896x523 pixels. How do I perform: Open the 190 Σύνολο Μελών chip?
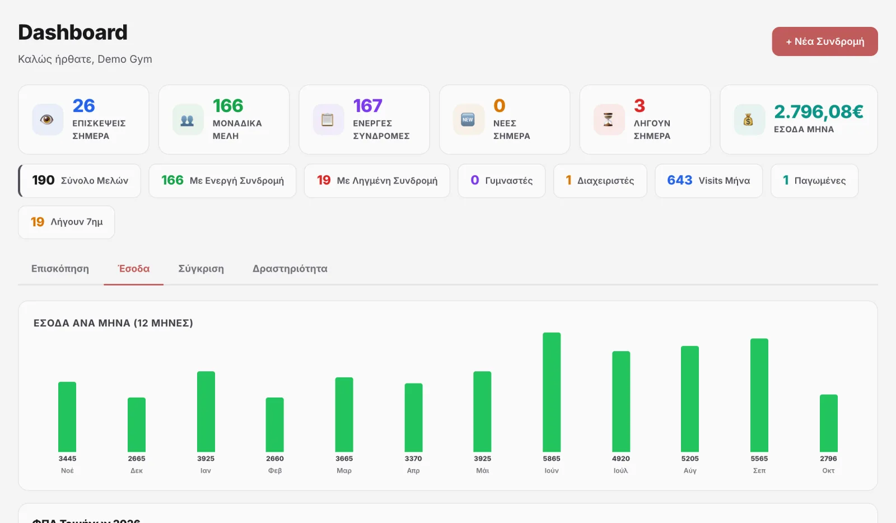(80, 180)
